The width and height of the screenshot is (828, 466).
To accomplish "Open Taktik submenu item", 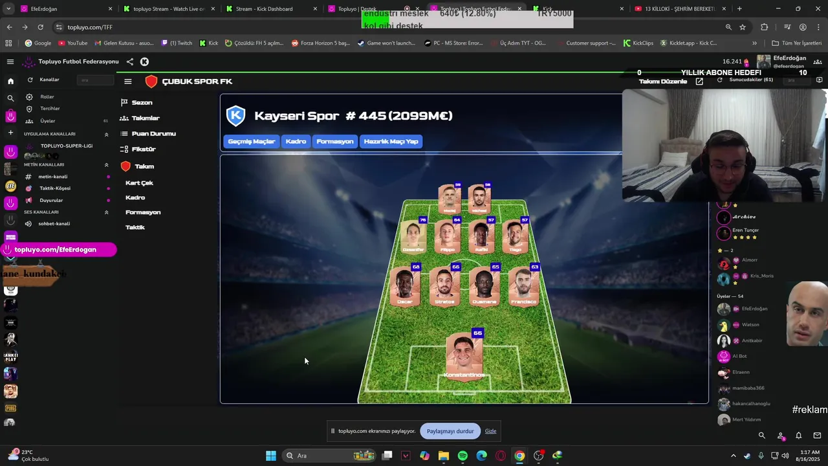I will [x=135, y=228].
